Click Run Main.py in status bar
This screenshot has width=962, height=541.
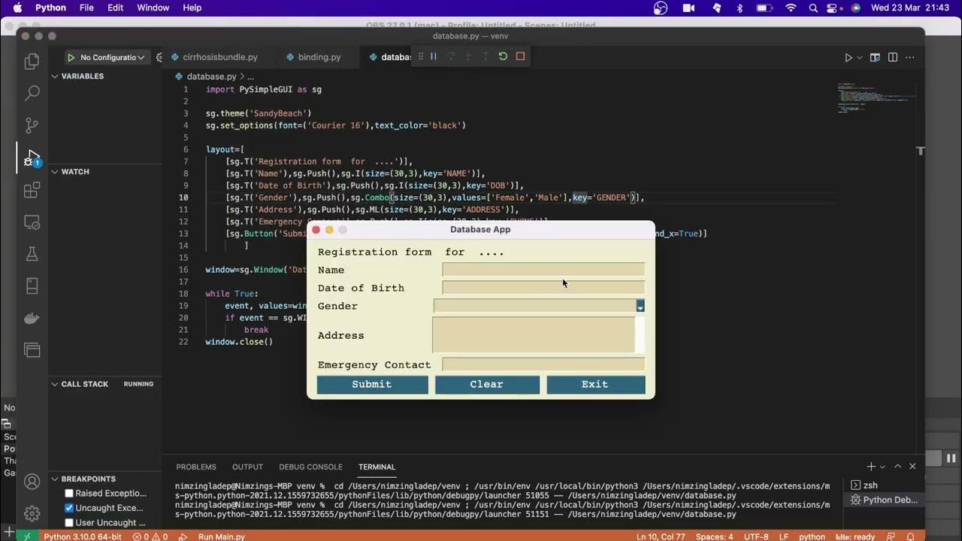[x=222, y=536]
